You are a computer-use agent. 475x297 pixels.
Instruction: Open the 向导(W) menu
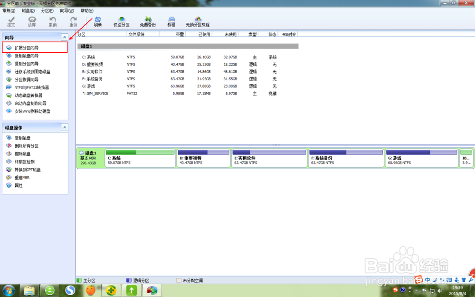67,10
